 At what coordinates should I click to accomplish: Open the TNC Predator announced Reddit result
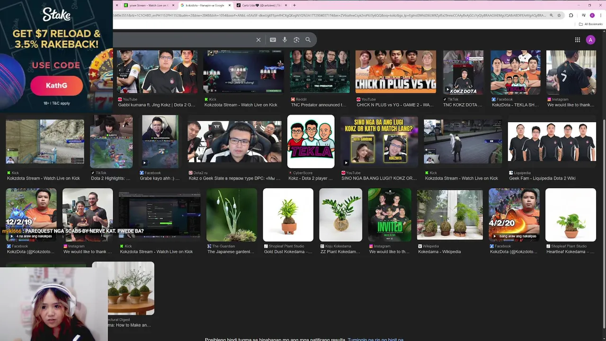(319, 105)
